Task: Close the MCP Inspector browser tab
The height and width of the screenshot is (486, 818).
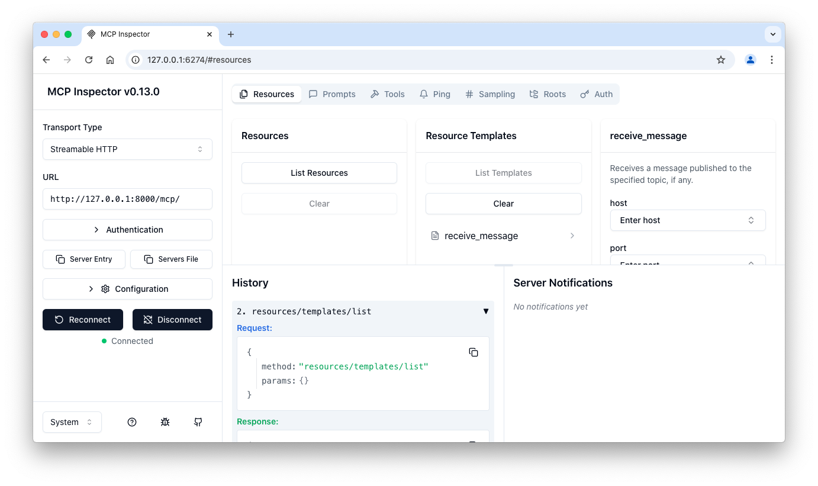Action: (x=210, y=34)
